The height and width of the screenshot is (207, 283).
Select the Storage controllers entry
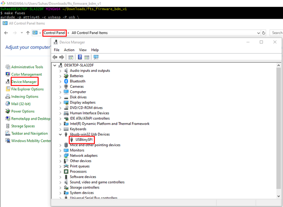[x=85, y=188]
